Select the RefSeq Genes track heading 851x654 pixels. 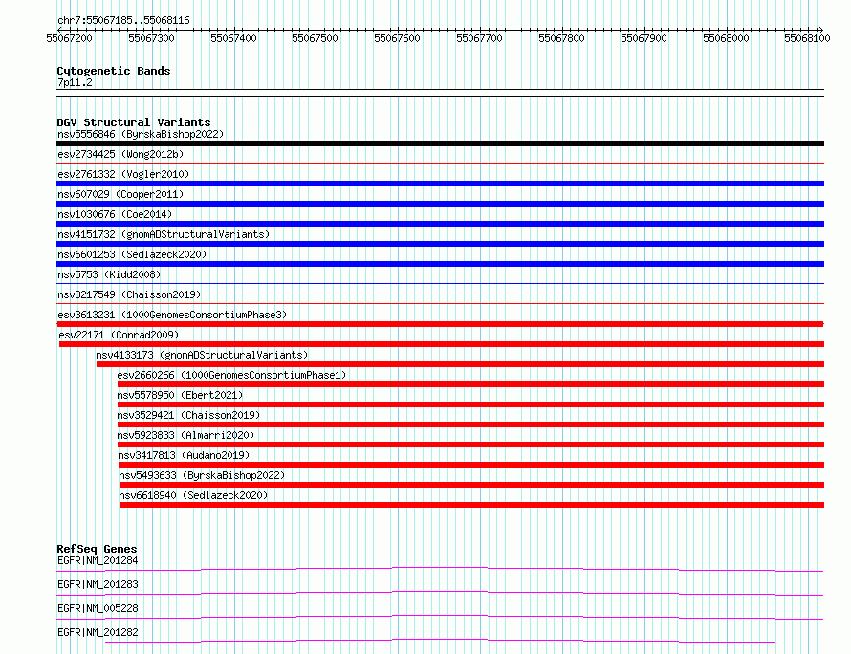tap(97, 549)
